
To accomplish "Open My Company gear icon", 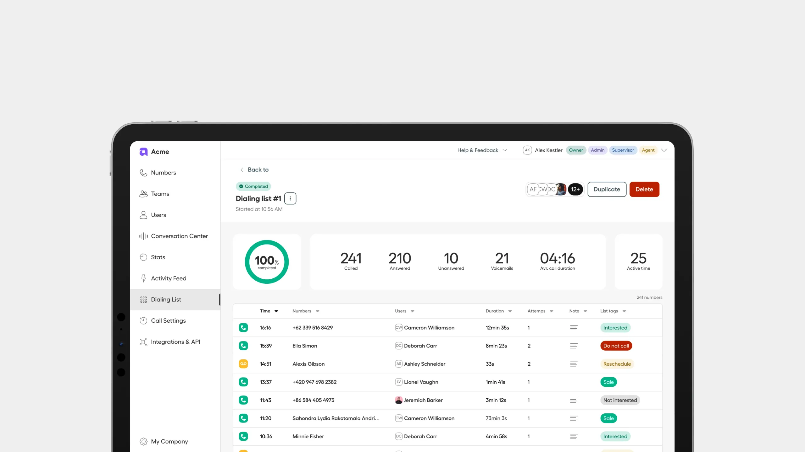I will pos(143,441).
